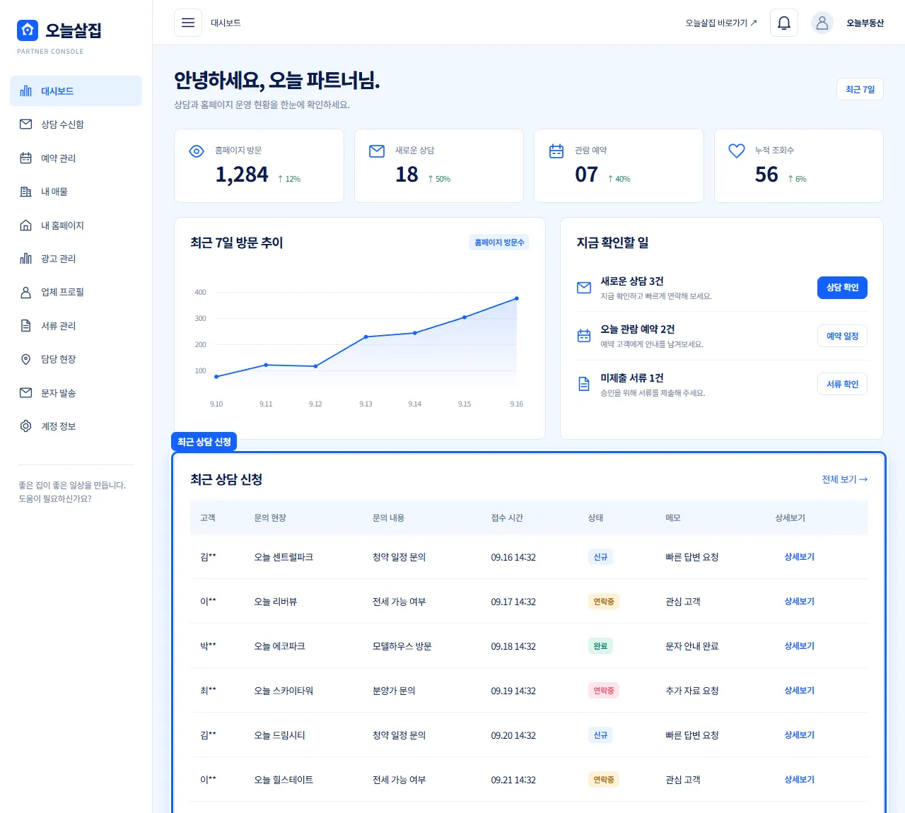Screen dimensions: 905x813
Task: Click the envelope icon in 새로운 상담 card
Action: [x=377, y=151]
